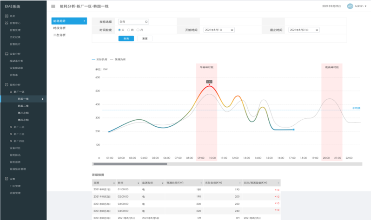Click the 设备分析 sidebar icon
This screenshot has height=220, width=371.
(6, 54)
